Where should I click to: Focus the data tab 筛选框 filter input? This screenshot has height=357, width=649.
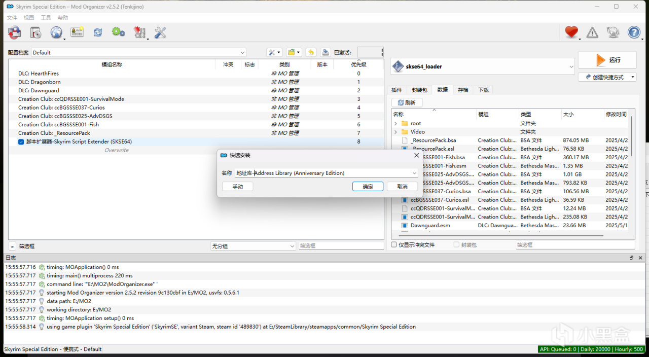pos(575,244)
